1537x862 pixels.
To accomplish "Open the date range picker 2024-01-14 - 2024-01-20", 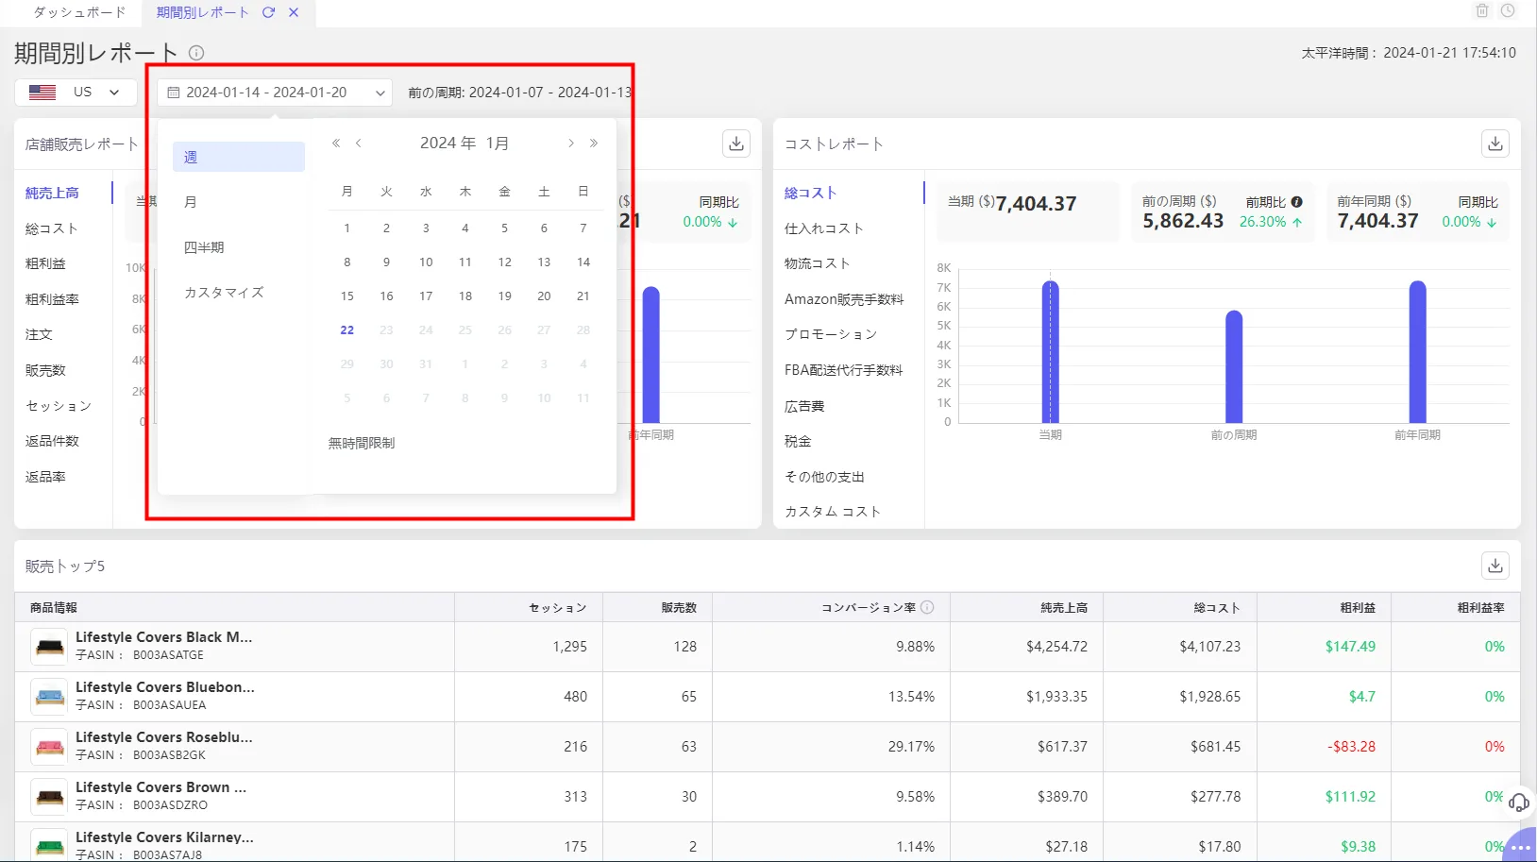I will pos(275,93).
